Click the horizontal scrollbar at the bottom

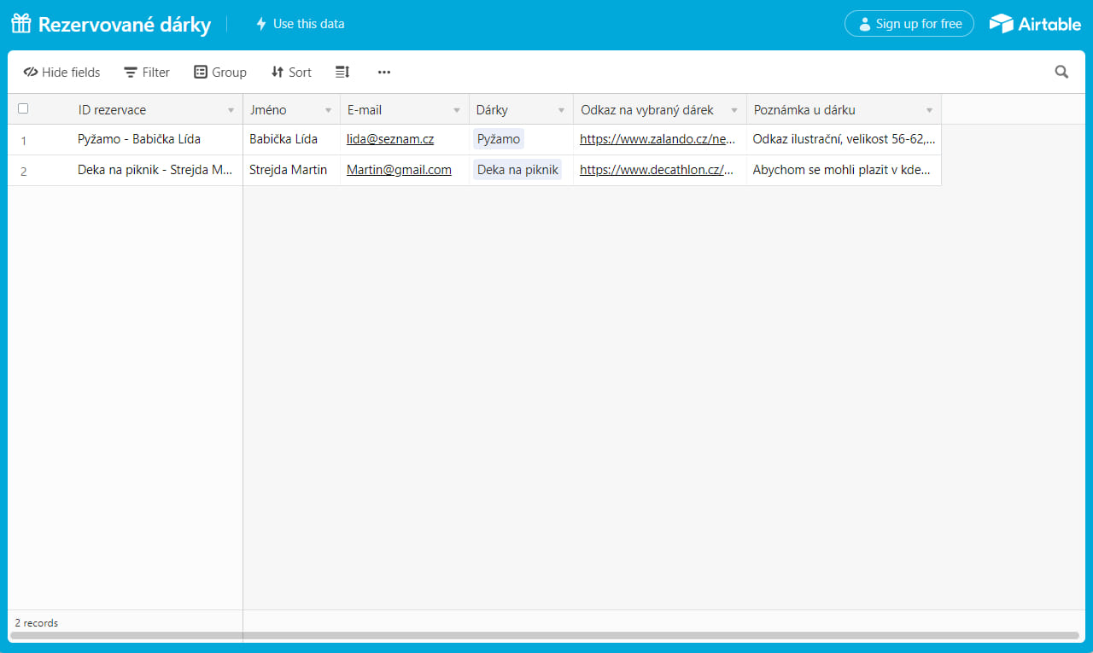tap(546, 635)
